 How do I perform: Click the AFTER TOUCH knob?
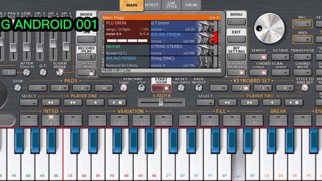pos(27,72)
